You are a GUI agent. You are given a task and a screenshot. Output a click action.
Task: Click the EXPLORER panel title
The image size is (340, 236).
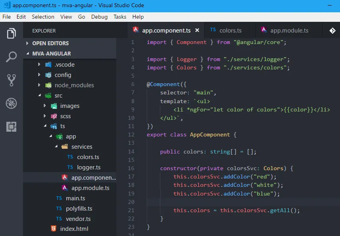click(44, 31)
